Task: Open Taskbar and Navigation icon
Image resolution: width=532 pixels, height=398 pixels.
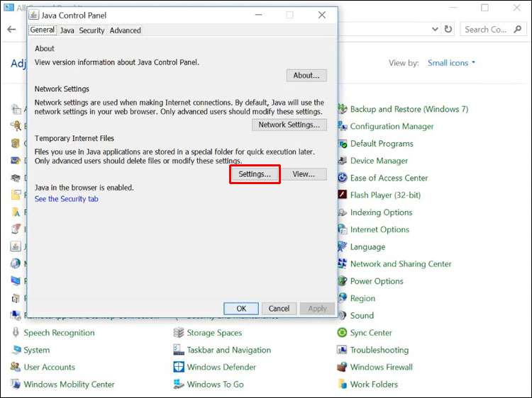Action: (179, 350)
